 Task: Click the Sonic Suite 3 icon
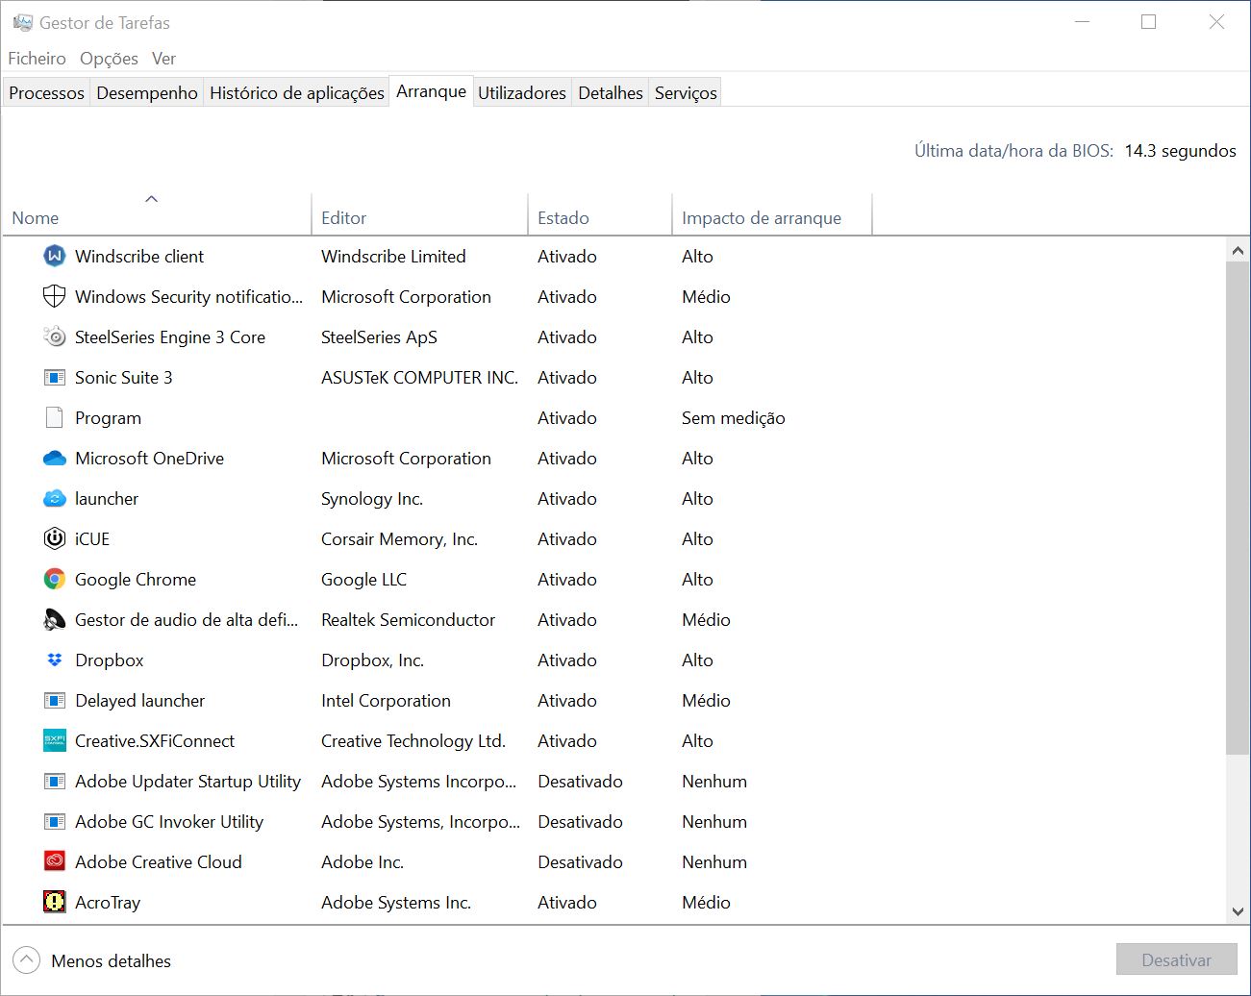[55, 377]
